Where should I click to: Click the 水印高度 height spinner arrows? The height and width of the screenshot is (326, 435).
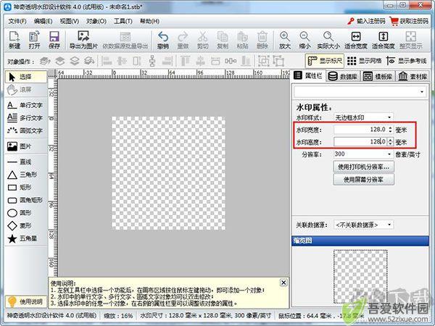(390, 142)
